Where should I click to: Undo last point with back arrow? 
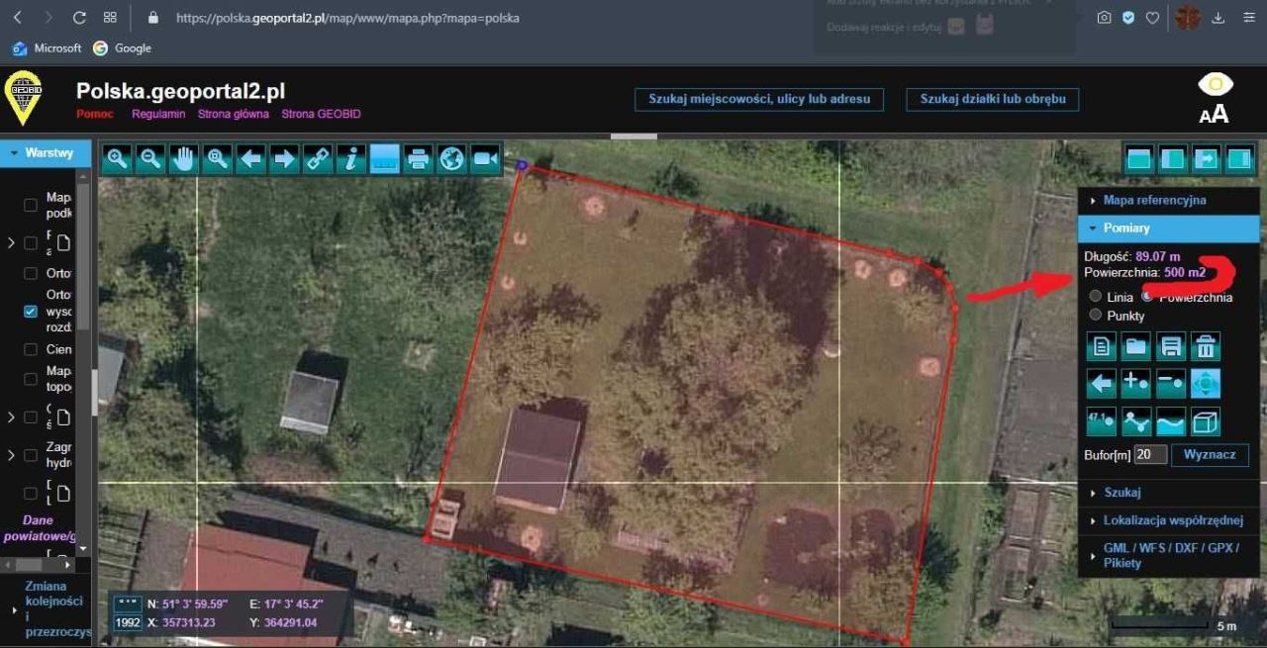pos(1102,383)
